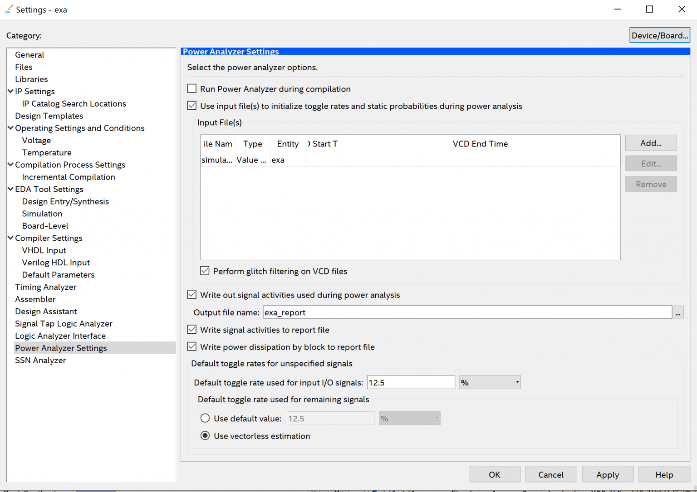Click Add... to add an input file

tap(651, 143)
